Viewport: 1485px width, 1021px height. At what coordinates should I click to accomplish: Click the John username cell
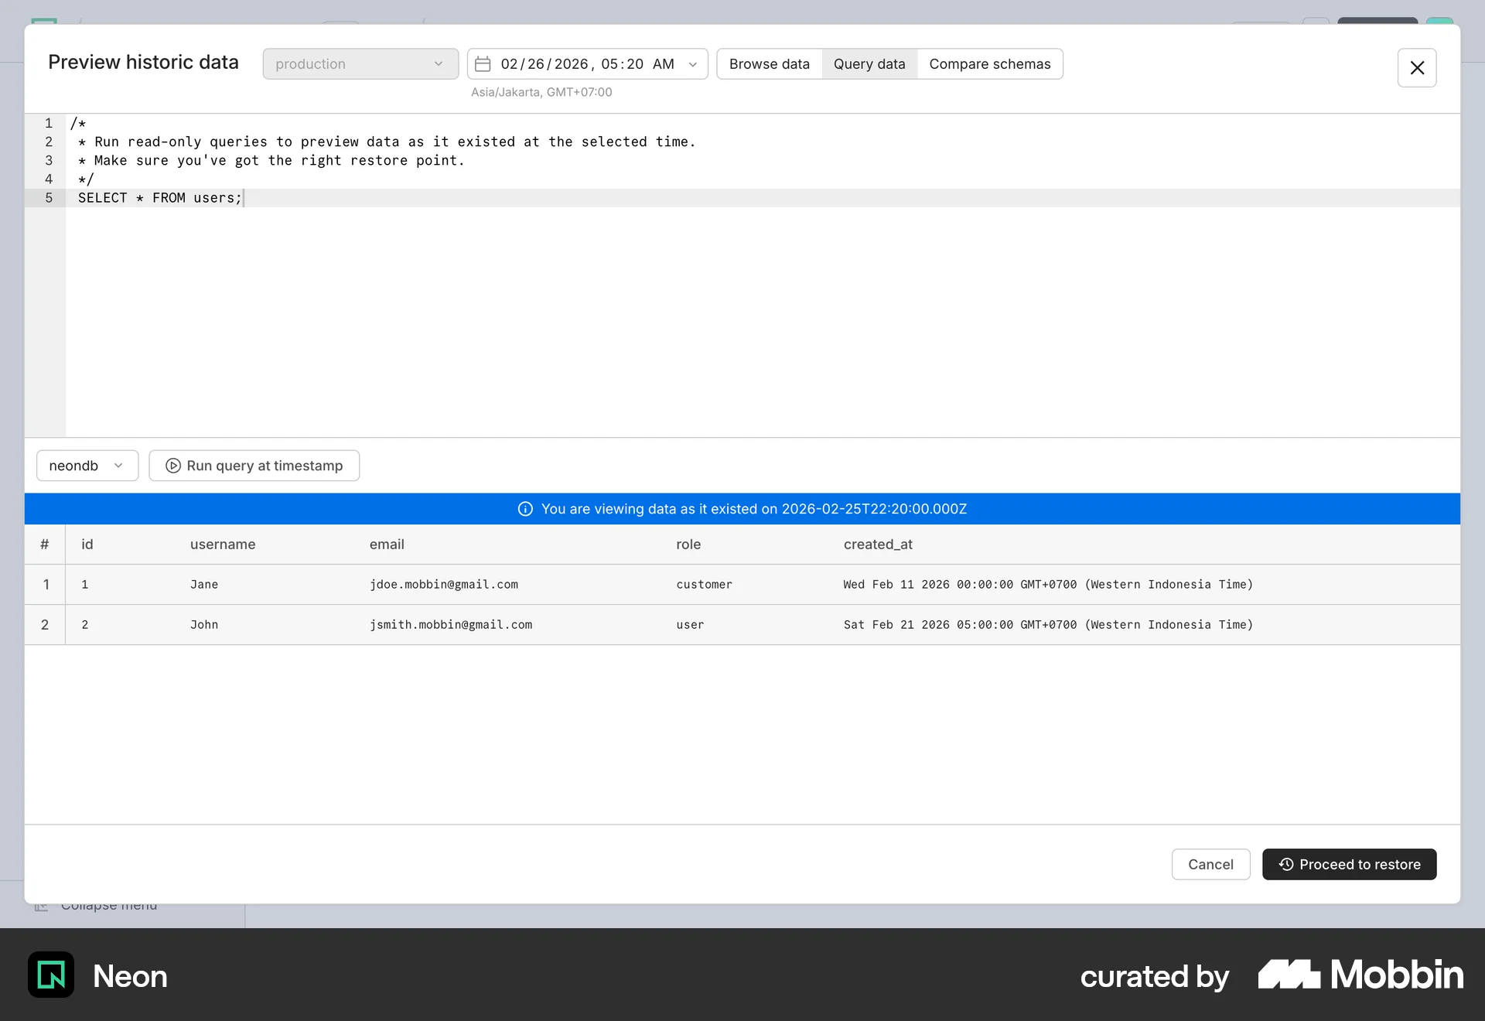(x=204, y=625)
